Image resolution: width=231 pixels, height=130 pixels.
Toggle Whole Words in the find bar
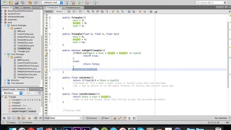point(120,118)
